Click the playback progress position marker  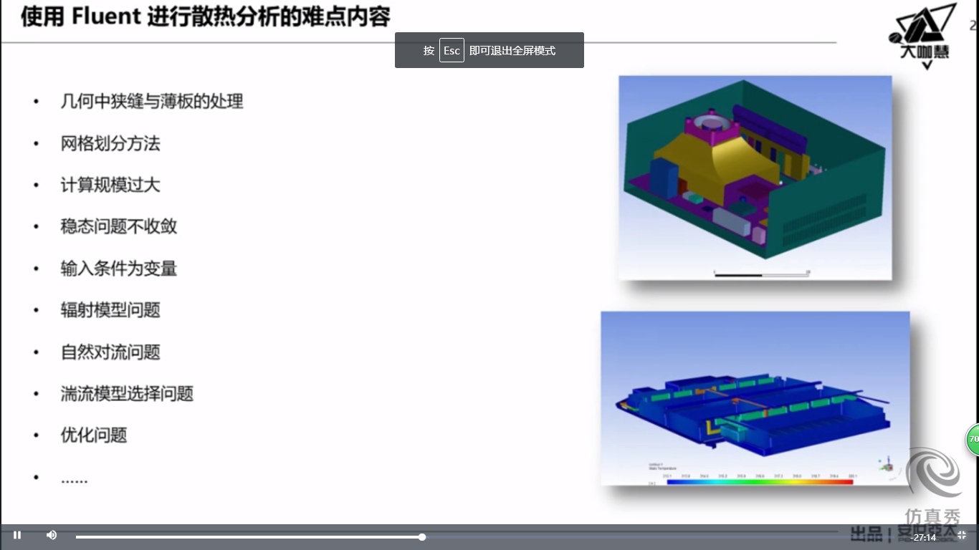(422, 536)
